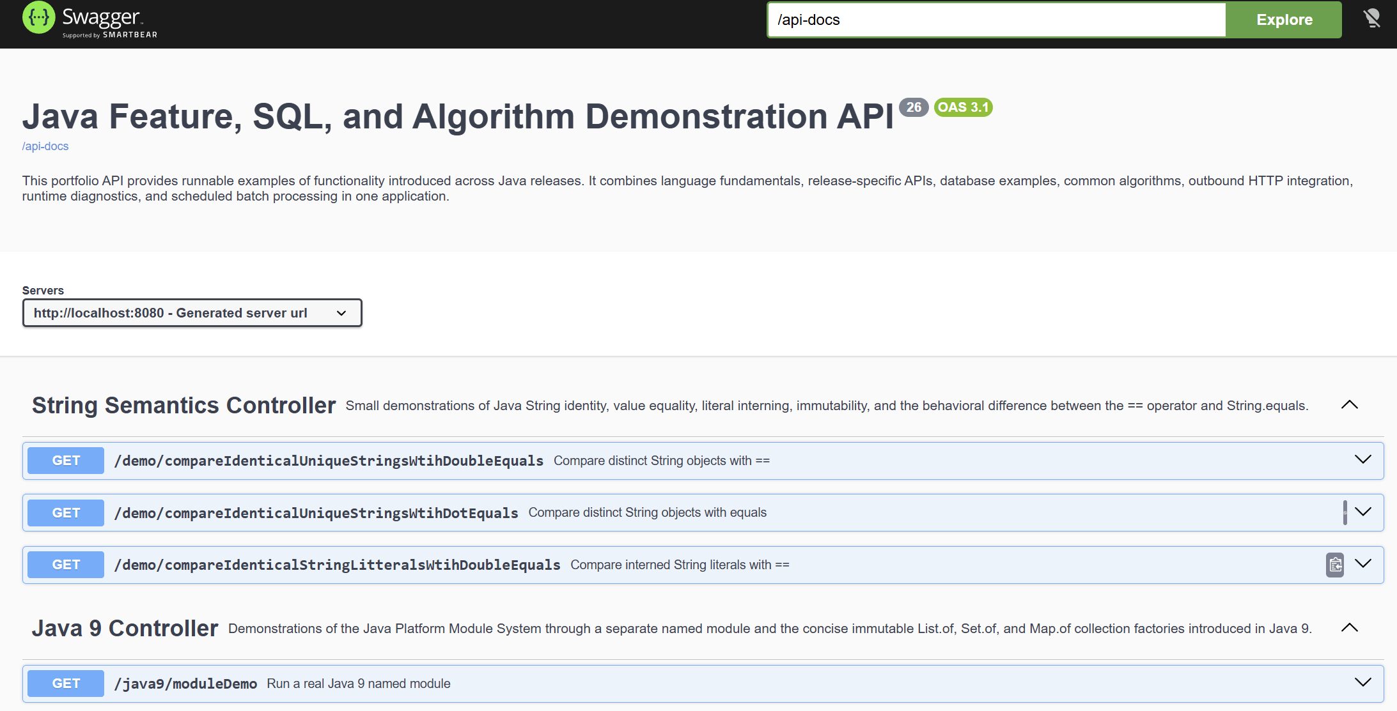Click the 'Servers' label
1397x711 pixels.
[43, 291]
